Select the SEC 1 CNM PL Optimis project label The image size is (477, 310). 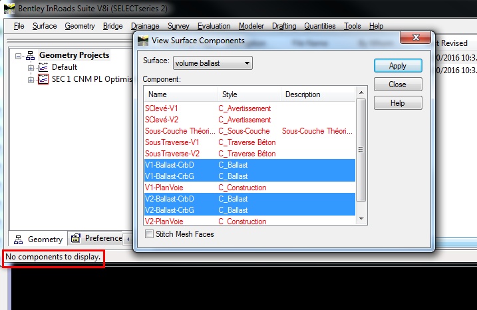coord(92,79)
